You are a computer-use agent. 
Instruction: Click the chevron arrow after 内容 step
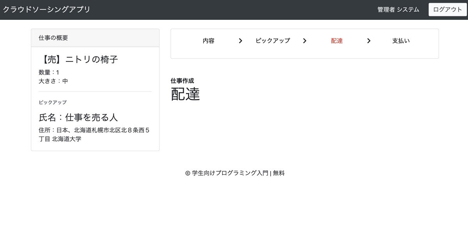point(241,40)
